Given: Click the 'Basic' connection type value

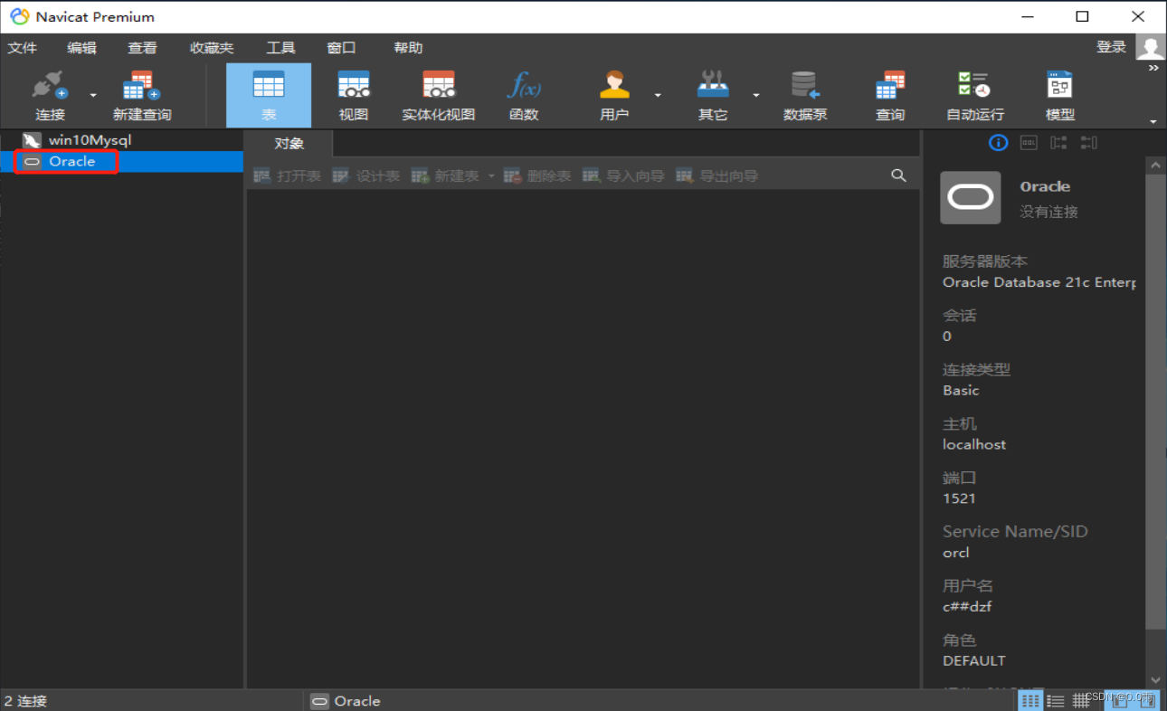Looking at the screenshot, I should pos(961,390).
